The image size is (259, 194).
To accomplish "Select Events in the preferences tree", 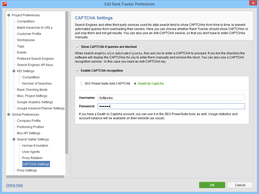I will pyautogui.click(x=22, y=53).
